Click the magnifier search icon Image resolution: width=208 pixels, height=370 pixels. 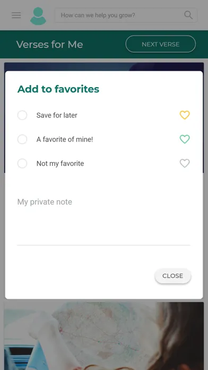[188, 15]
